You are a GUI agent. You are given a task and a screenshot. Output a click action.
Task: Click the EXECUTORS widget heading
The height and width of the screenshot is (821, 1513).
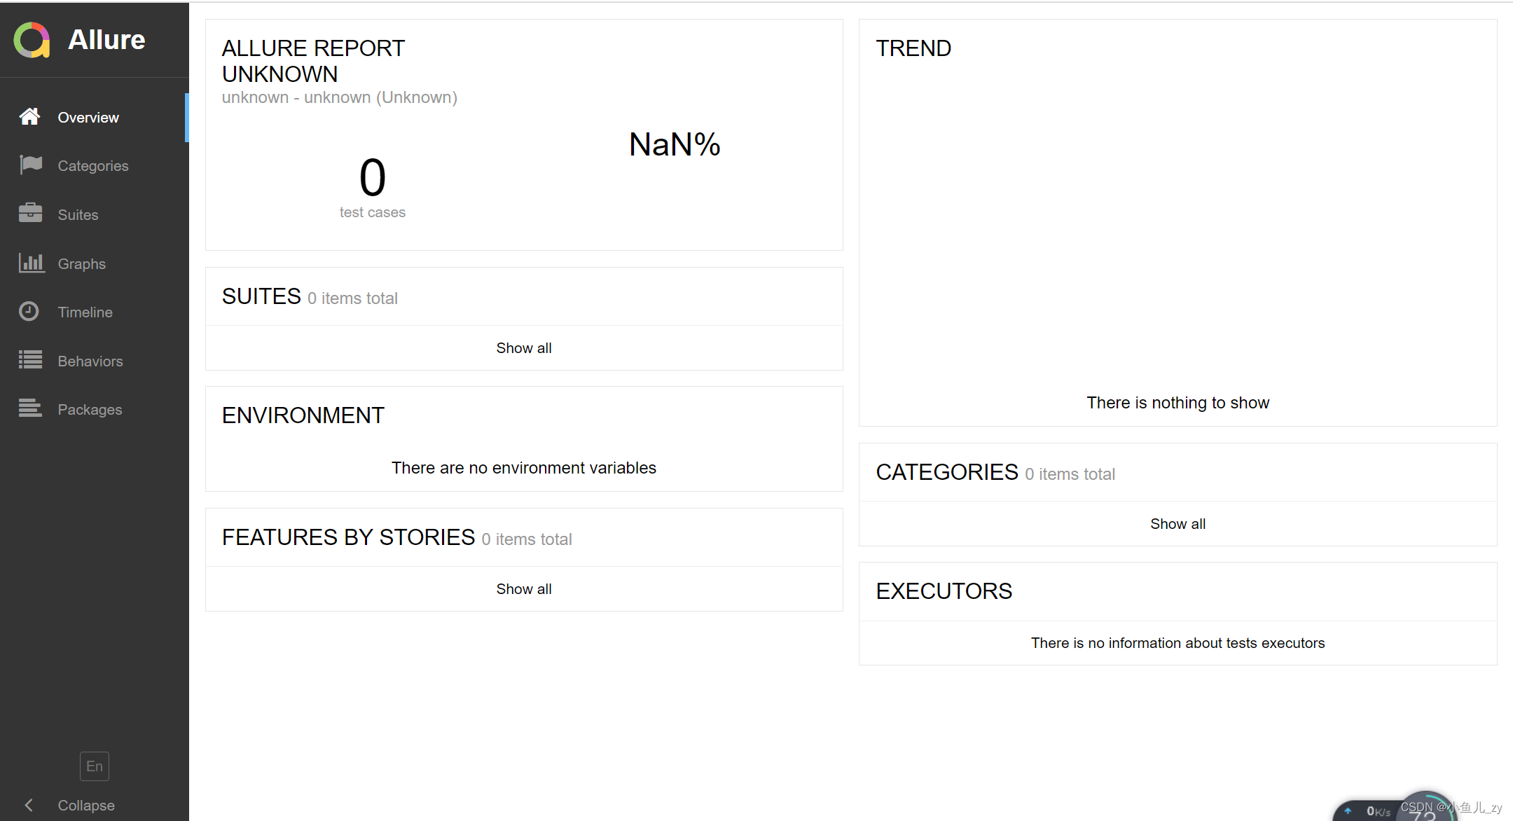[944, 591]
